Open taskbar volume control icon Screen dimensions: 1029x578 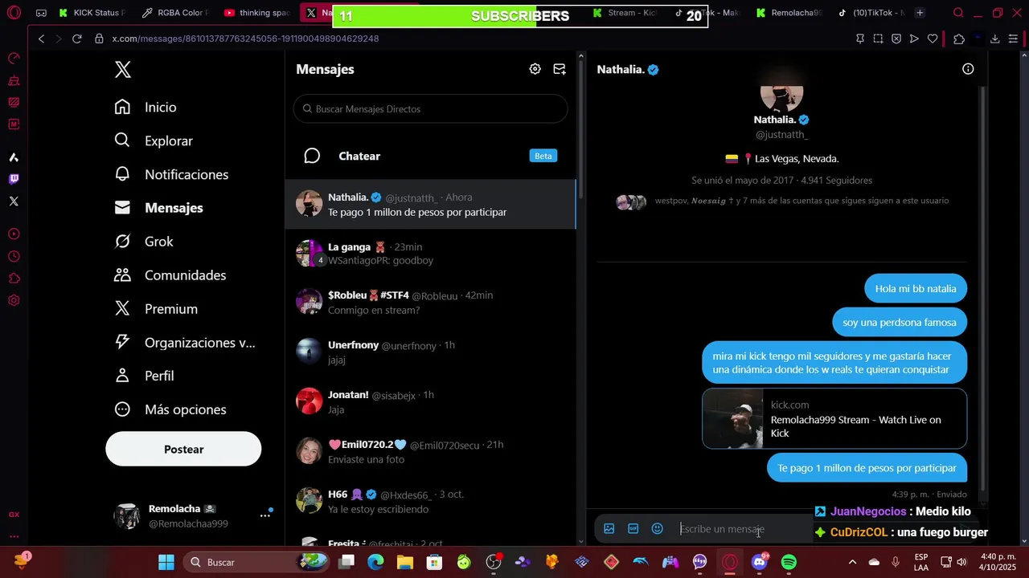coord(961,562)
